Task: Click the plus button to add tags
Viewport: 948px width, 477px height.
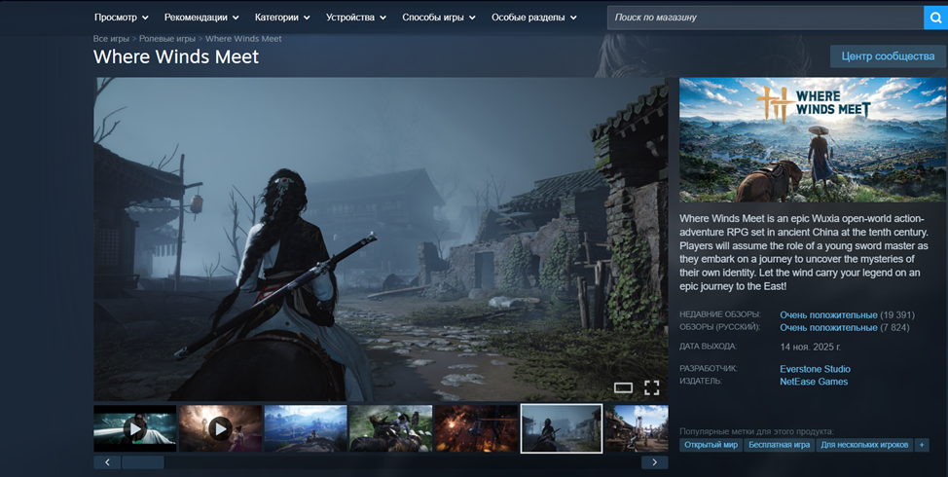Action: click(x=921, y=445)
